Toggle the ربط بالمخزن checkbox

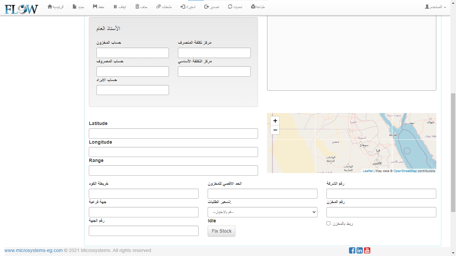click(x=328, y=223)
